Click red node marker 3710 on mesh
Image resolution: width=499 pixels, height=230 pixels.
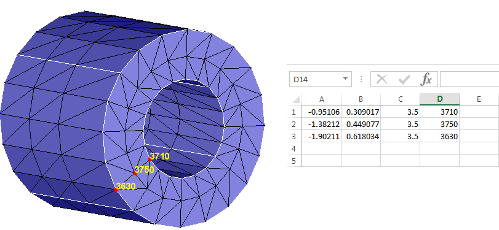coord(150,159)
